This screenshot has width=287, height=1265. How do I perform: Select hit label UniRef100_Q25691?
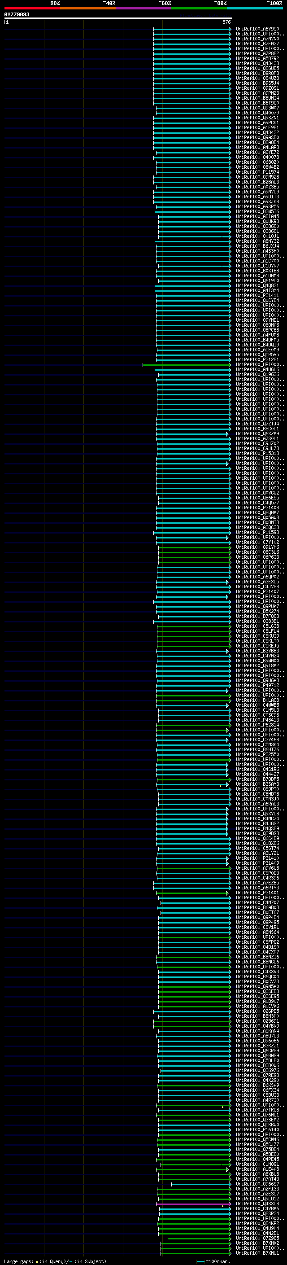(257, 1021)
